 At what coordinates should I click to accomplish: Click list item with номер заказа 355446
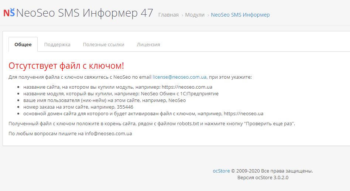[x=78, y=107]
